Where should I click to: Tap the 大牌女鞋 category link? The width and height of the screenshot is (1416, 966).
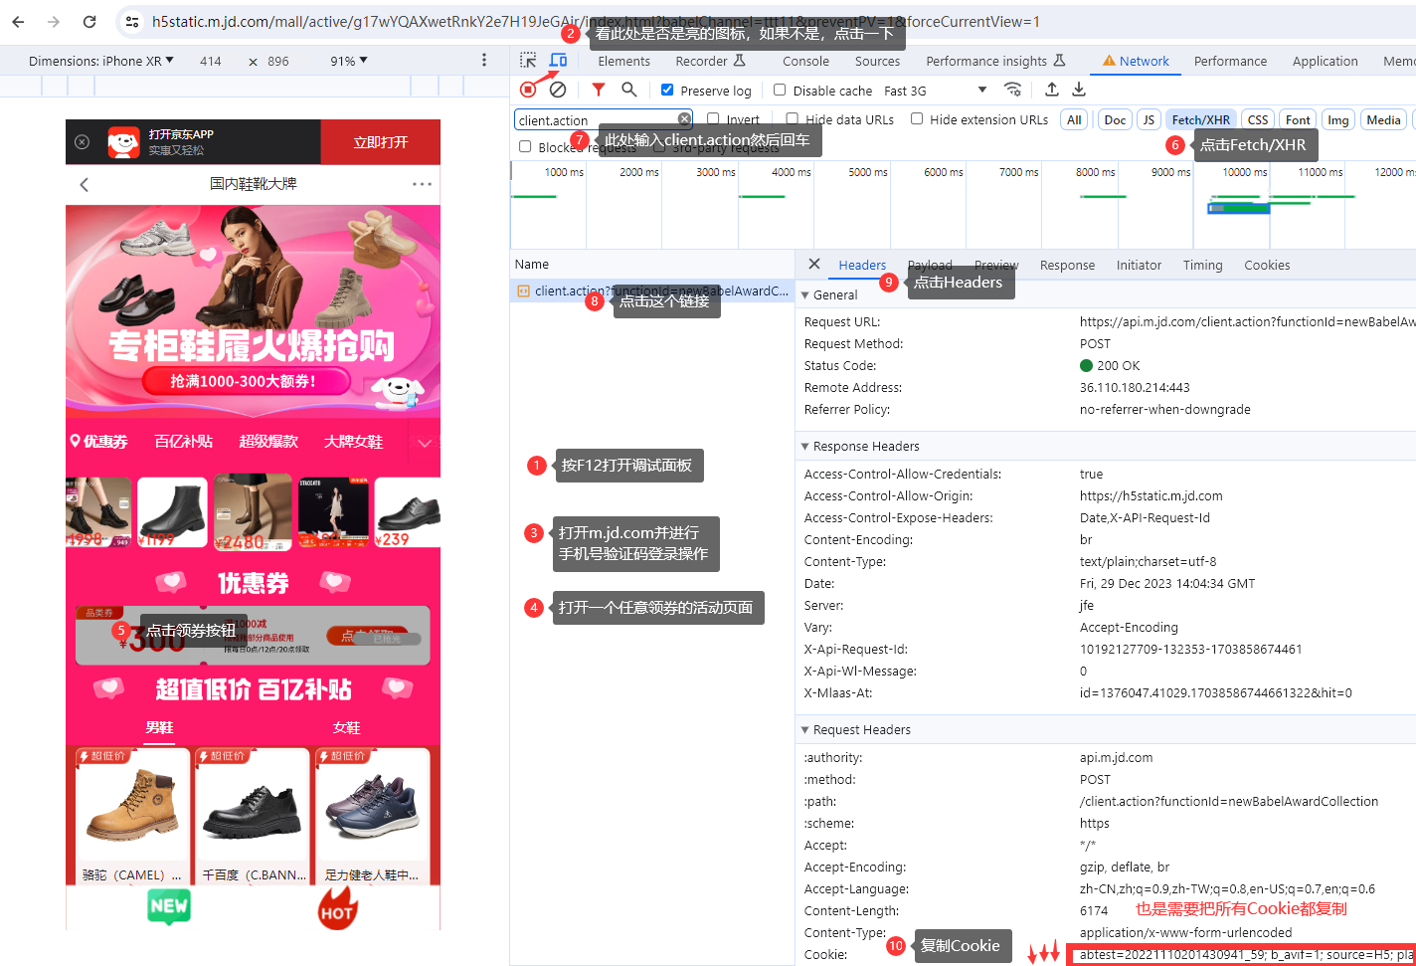(353, 442)
